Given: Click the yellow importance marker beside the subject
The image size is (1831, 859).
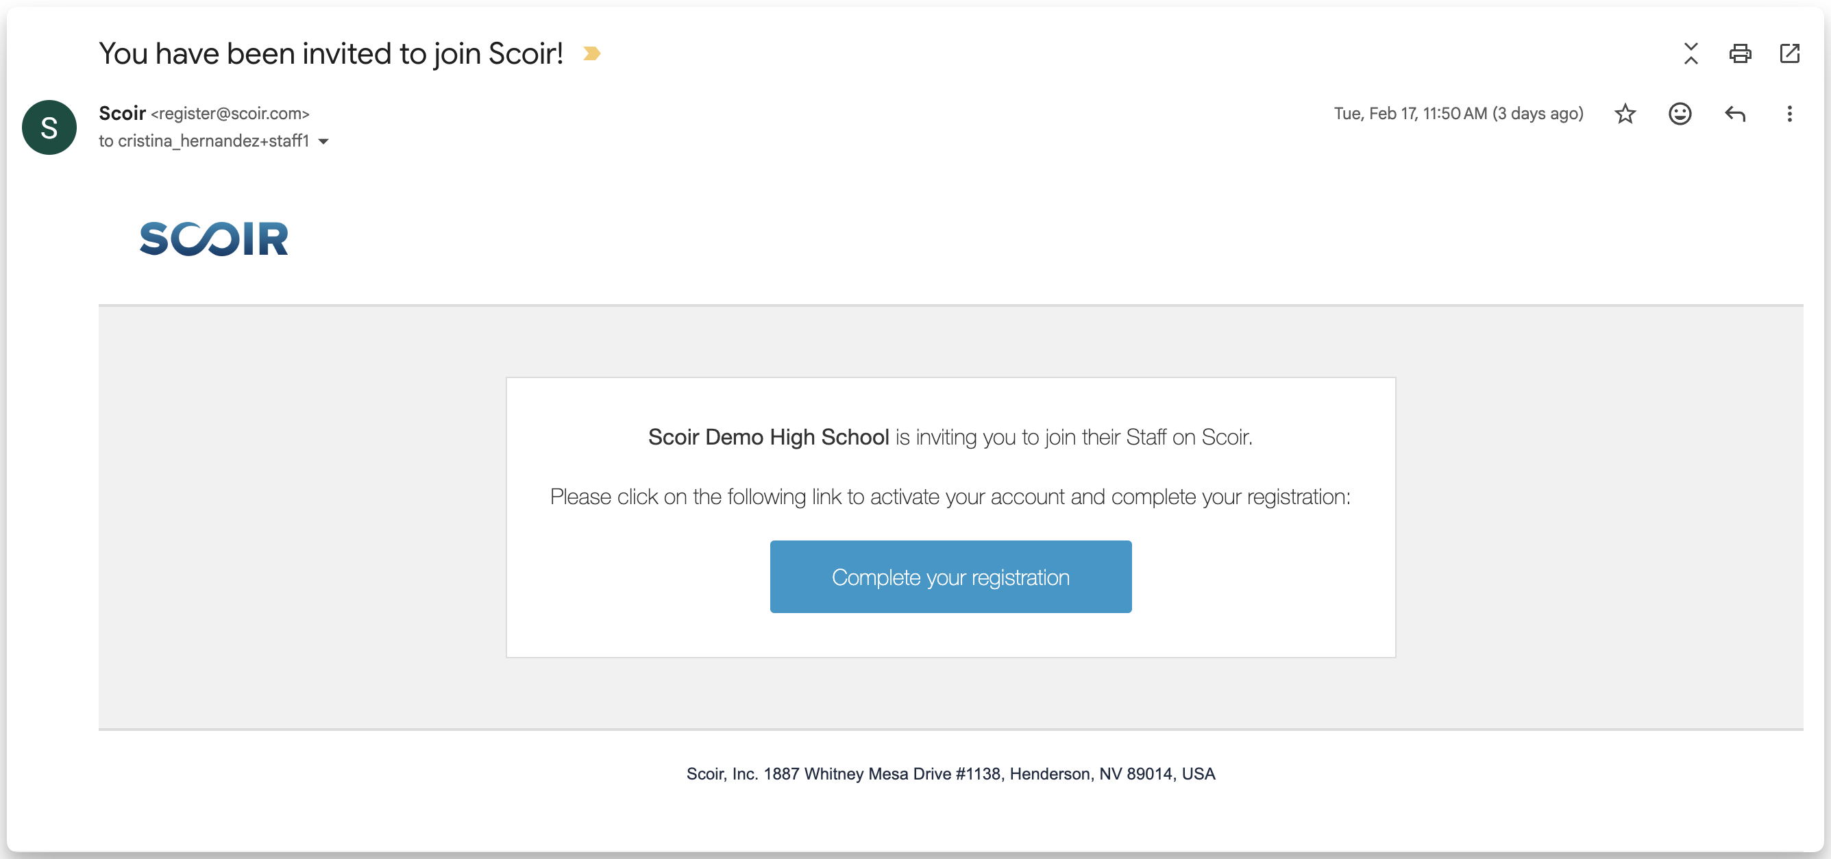Looking at the screenshot, I should pyautogui.click(x=591, y=54).
